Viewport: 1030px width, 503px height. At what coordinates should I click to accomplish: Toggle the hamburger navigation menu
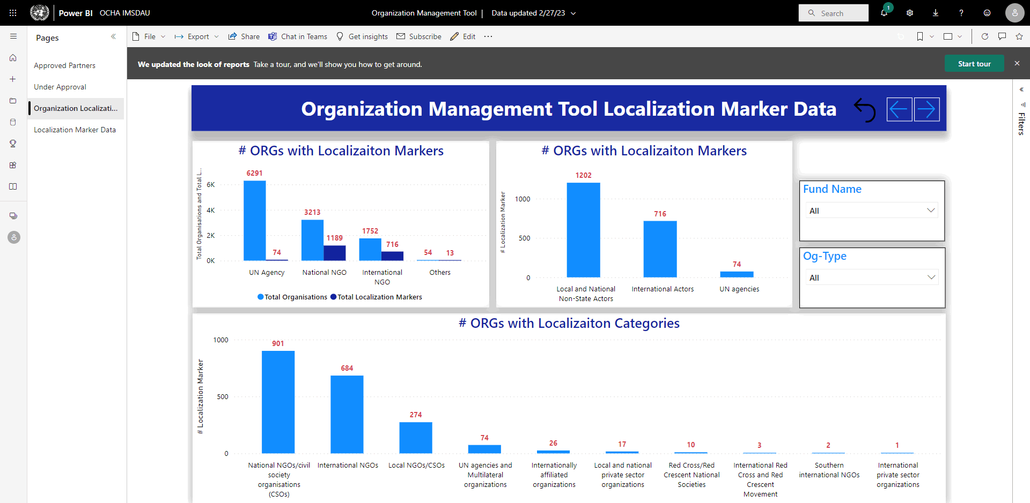(x=13, y=36)
